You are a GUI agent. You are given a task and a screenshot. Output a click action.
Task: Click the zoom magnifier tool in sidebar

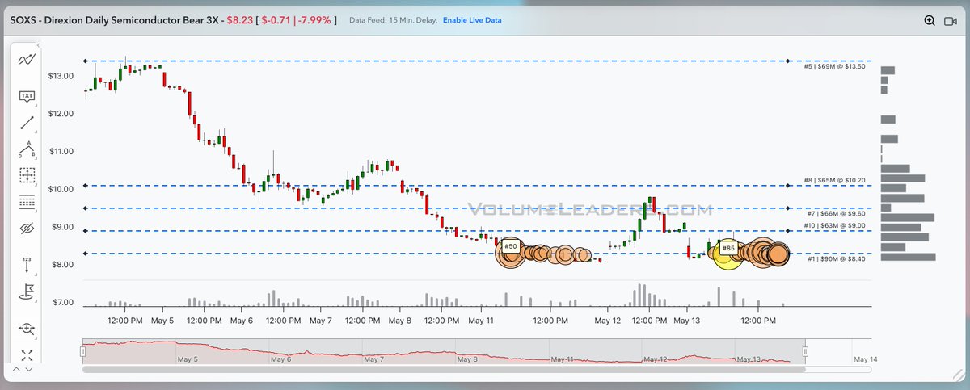tap(27, 329)
